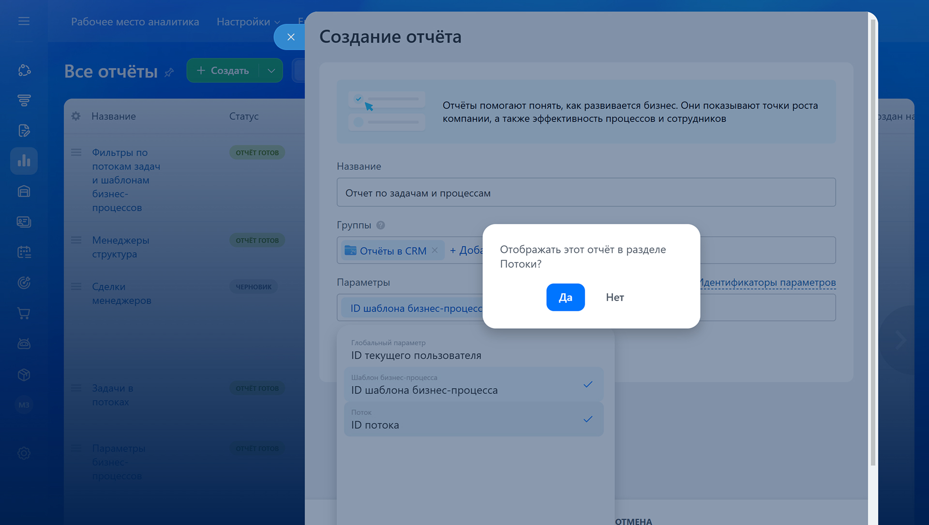Open the bar chart reports sidebar icon
Viewport: 929px width, 525px height.
(24, 161)
